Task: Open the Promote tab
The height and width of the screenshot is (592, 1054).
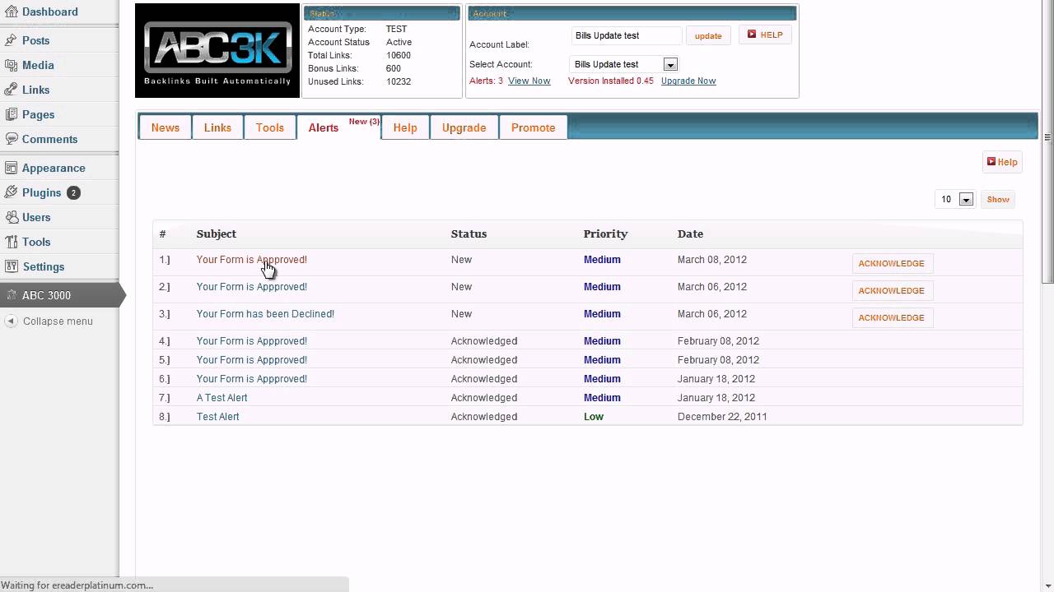Action: (534, 127)
